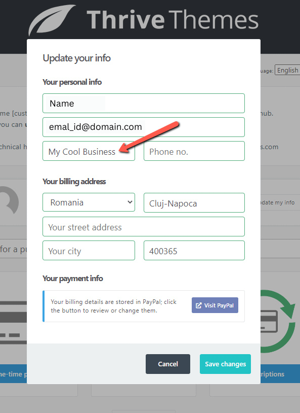The image size is (300, 413).
Task: Click the Save changes button
Action: (226, 364)
